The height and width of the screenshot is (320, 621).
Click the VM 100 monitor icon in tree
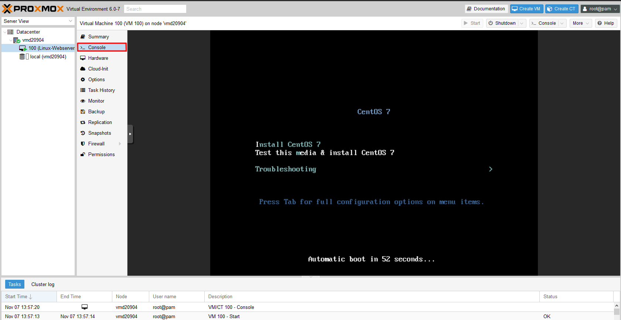23,48
